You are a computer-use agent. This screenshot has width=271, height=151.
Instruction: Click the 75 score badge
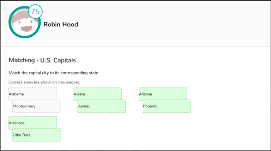tap(35, 12)
